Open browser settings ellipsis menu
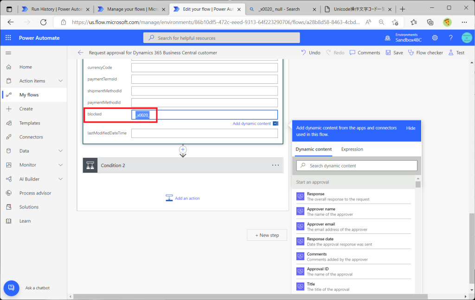475x300 pixels. click(464, 22)
